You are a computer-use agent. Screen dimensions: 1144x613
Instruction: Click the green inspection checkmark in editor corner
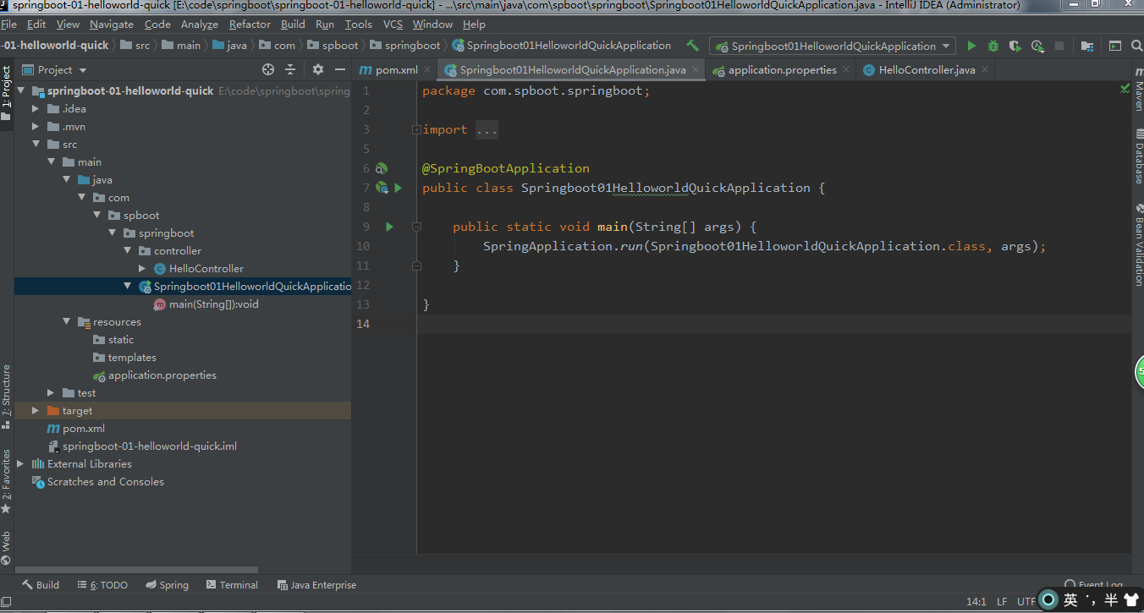(x=1125, y=88)
